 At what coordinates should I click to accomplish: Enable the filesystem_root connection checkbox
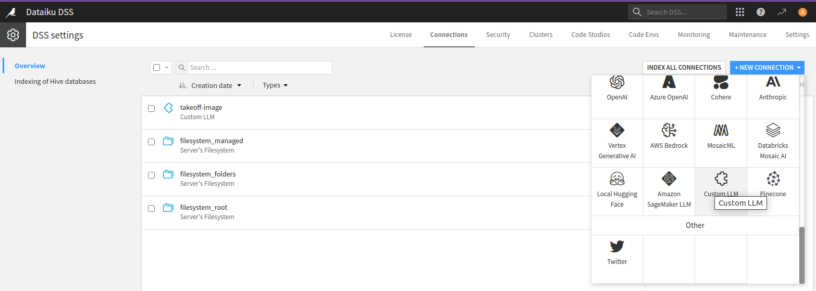point(151,208)
